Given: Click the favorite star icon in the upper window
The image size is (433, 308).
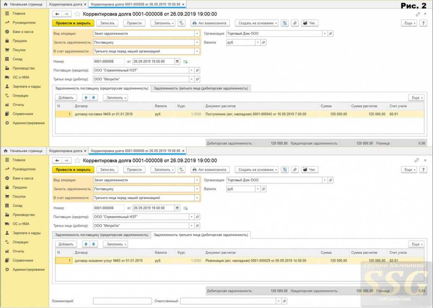Looking at the screenshot, I should (77, 14).
